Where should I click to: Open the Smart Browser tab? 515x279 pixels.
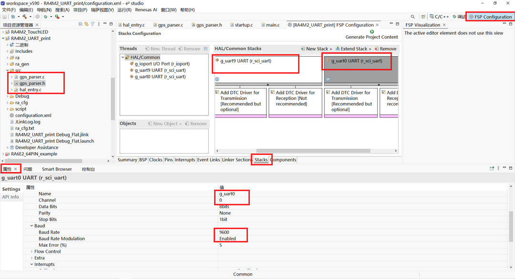pos(57,169)
